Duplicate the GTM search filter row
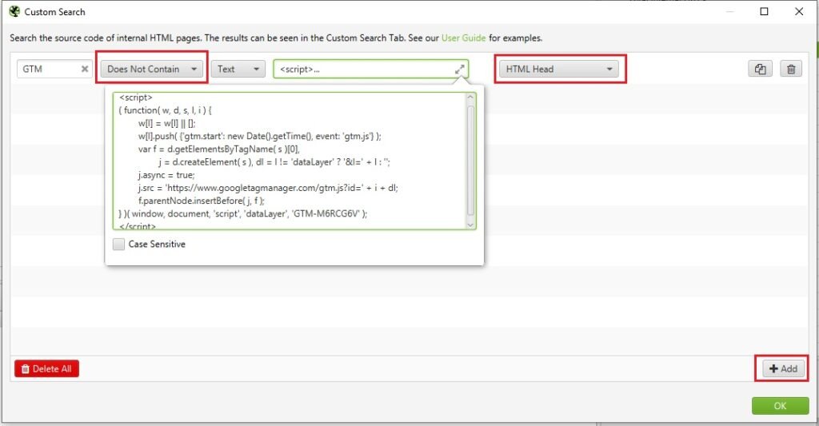819x426 pixels. [759, 70]
